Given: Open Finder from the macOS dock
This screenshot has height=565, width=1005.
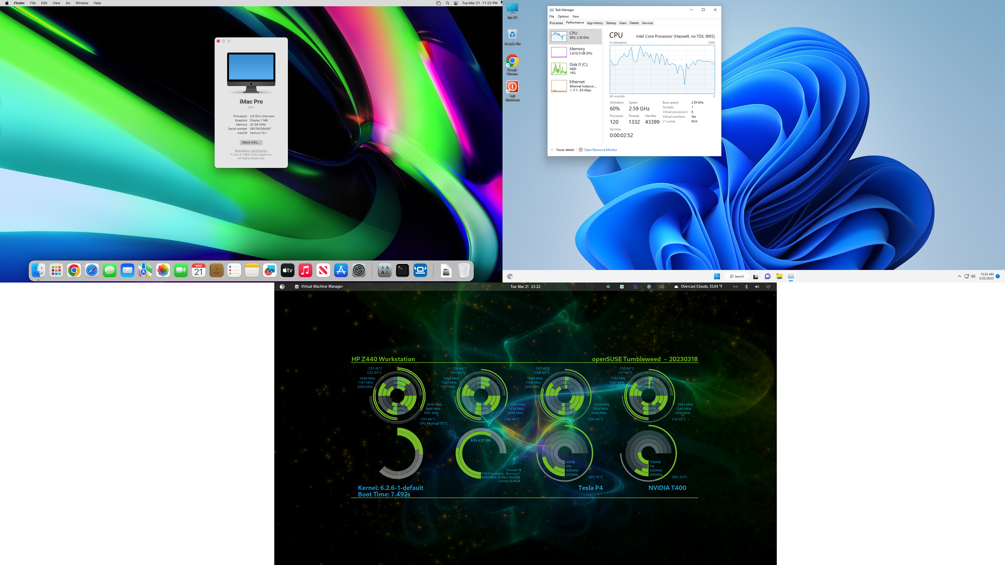Looking at the screenshot, I should point(38,270).
